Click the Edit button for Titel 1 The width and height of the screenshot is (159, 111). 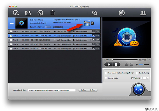pos(97,31)
